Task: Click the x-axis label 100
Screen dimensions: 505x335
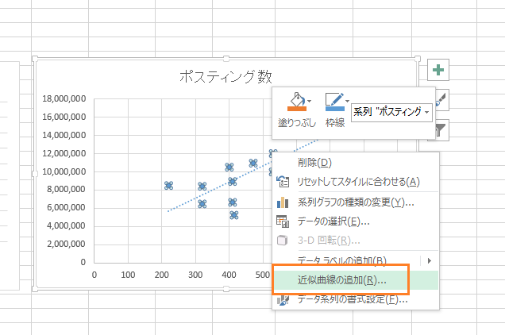Action: click(128, 275)
